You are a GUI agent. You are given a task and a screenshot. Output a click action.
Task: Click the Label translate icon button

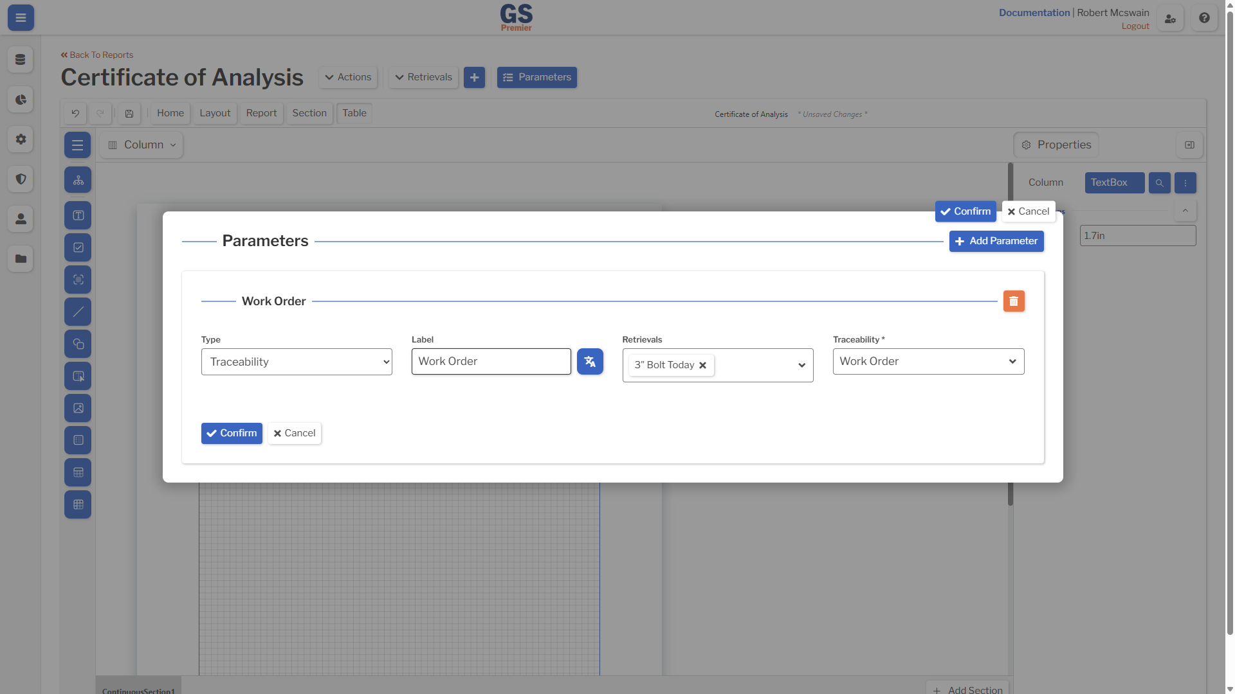pyautogui.click(x=590, y=362)
